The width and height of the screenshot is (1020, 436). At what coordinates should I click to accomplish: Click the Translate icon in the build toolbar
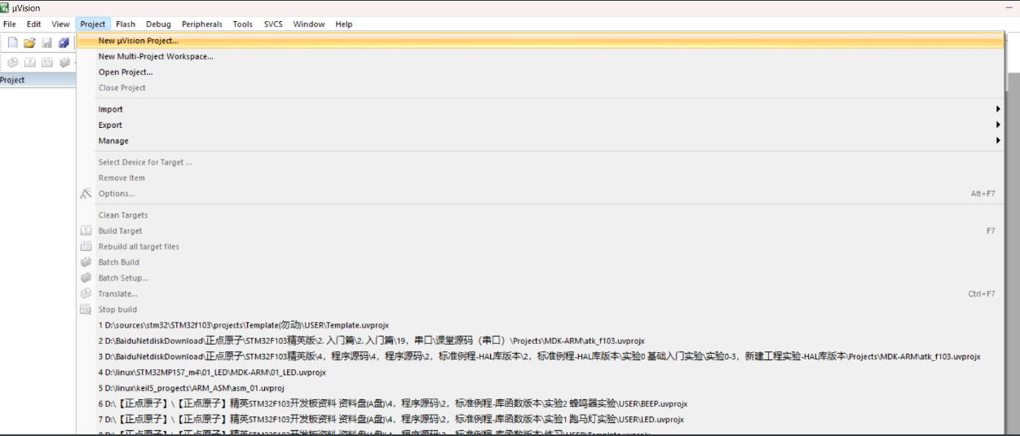click(12, 62)
